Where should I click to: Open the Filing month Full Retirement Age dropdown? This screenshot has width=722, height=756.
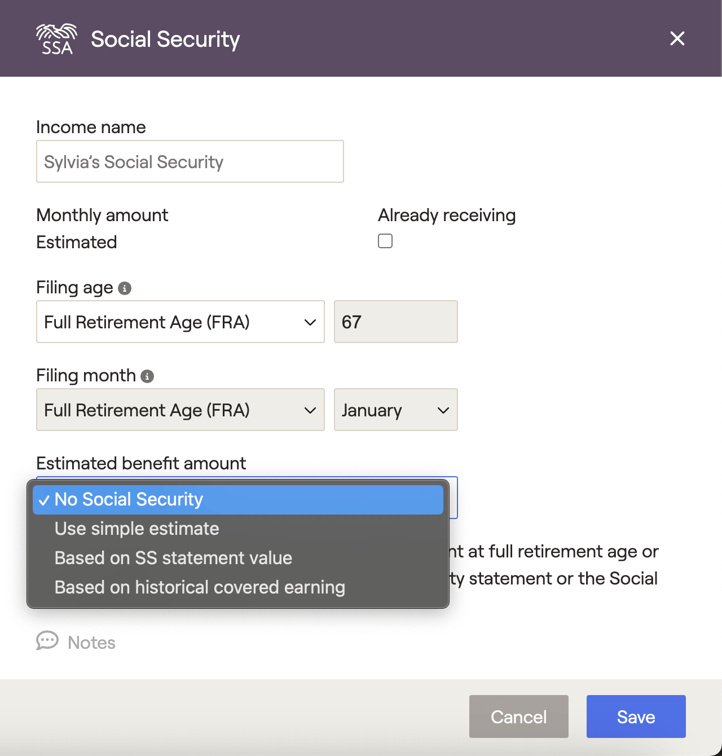pos(180,410)
